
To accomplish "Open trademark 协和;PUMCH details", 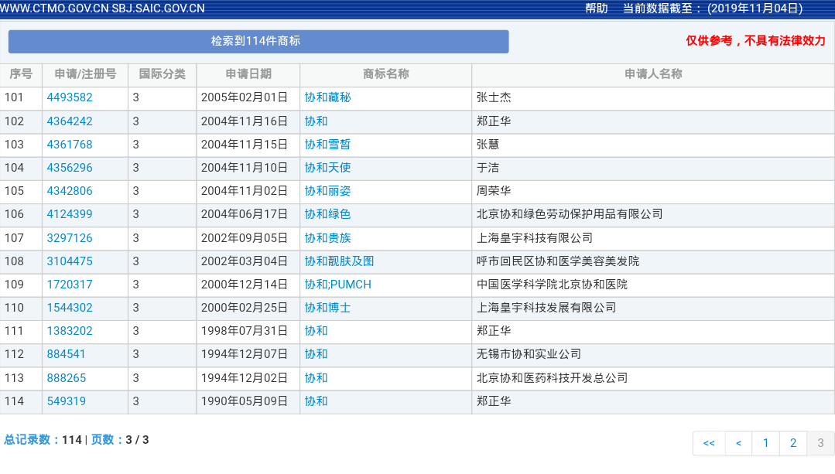I will pyautogui.click(x=337, y=285).
